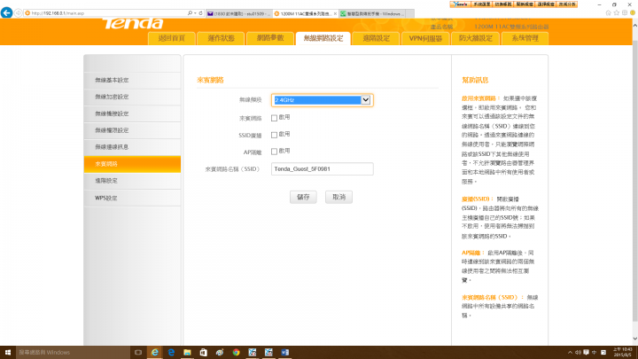Open the browser tools gear icon
This screenshot has width=638, height=359.
coord(625,13)
